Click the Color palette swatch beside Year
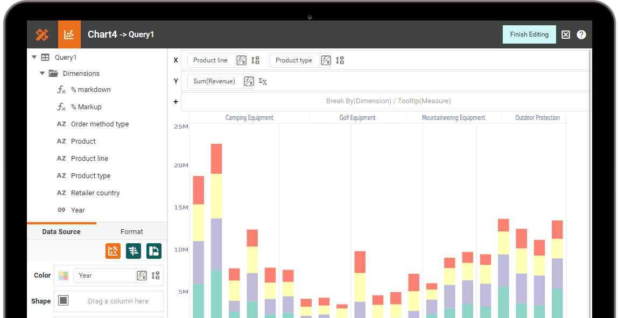 click(x=63, y=275)
